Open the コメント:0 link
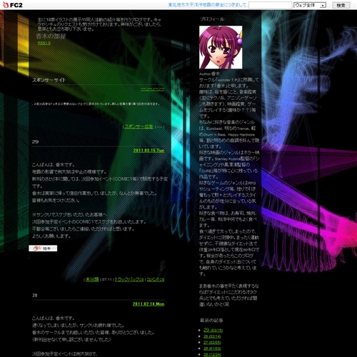Viewport: 357px width, 357px height. 156,279
